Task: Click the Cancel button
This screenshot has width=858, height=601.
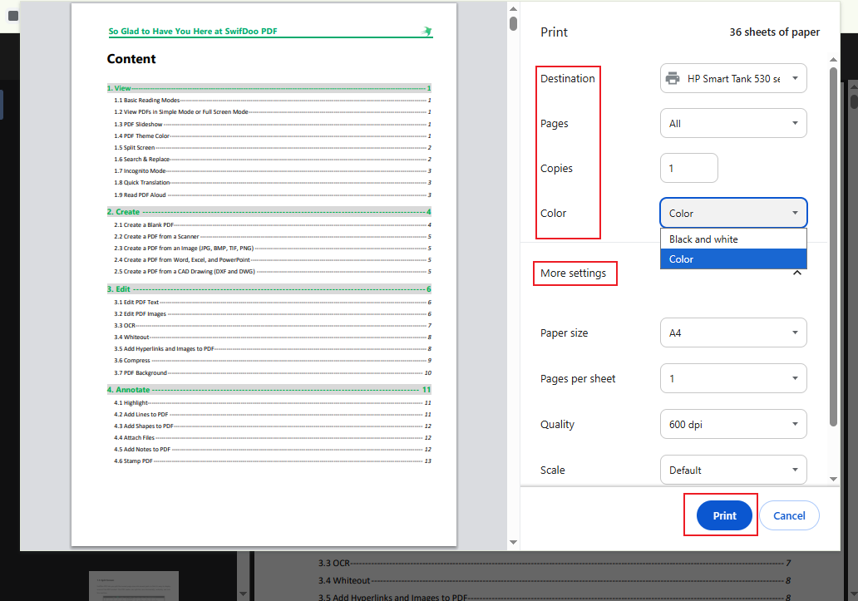Action: click(x=789, y=515)
